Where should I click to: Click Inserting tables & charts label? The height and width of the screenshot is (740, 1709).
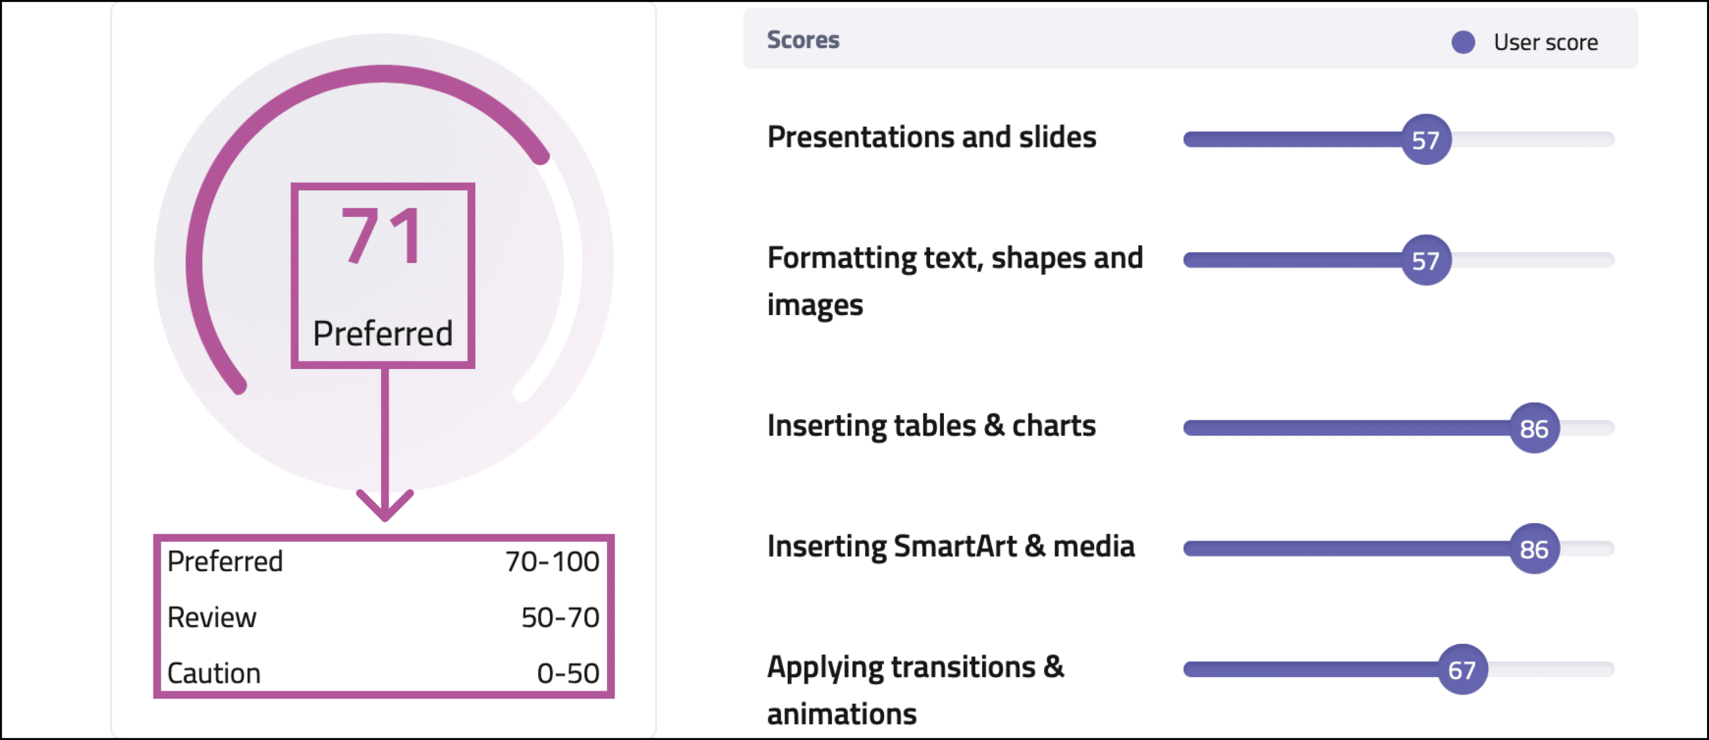pos(931,426)
